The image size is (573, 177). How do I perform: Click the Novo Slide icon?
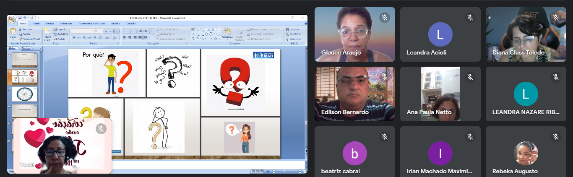point(48,33)
